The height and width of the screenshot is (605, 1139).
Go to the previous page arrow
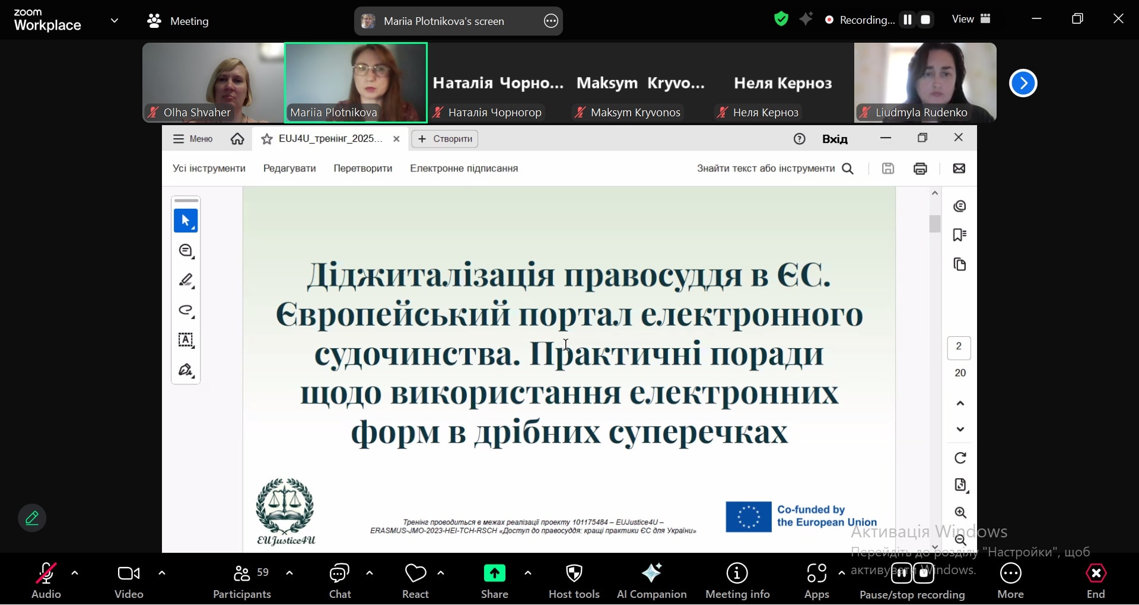pyautogui.click(x=960, y=403)
